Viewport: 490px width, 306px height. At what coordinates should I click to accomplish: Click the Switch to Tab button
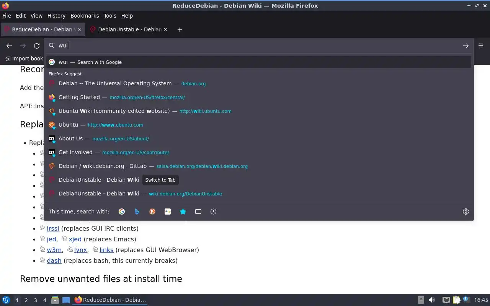click(160, 180)
